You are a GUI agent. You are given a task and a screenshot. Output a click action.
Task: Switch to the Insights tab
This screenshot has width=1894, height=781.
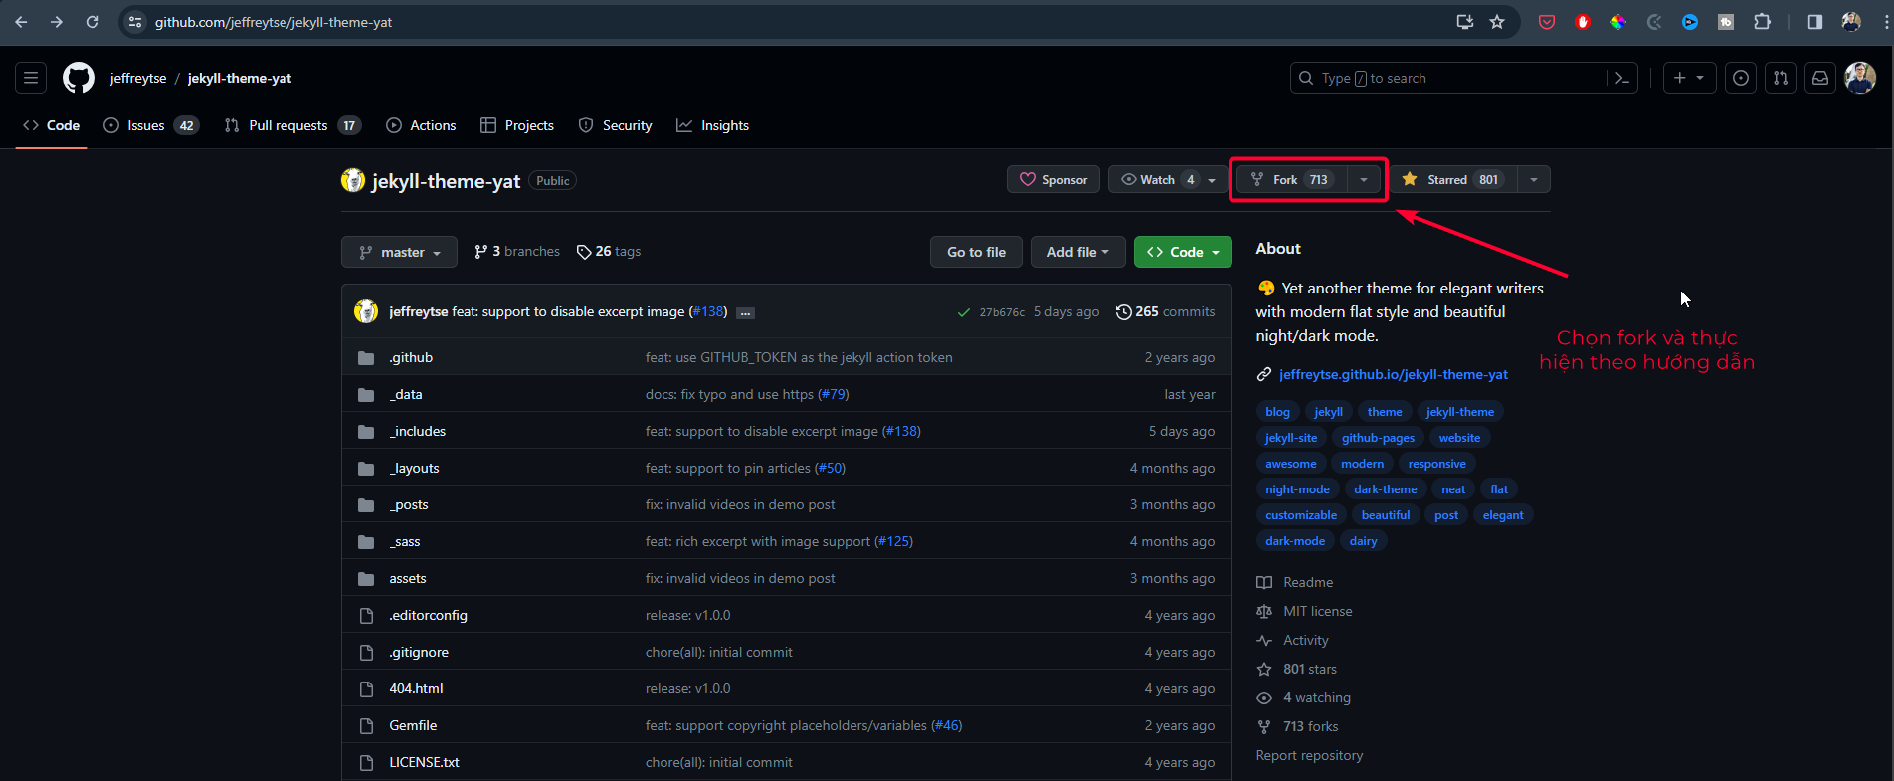pos(713,125)
